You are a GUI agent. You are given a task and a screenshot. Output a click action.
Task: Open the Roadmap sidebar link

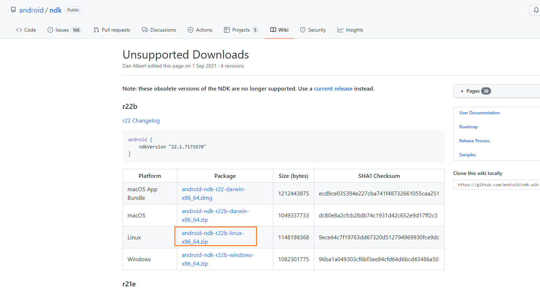pyautogui.click(x=468, y=127)
